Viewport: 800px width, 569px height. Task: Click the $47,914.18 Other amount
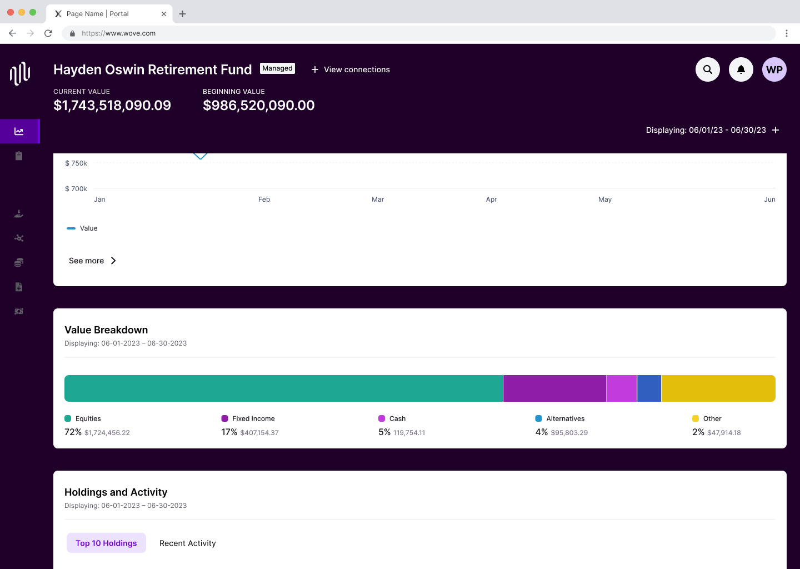coord(724,433)
